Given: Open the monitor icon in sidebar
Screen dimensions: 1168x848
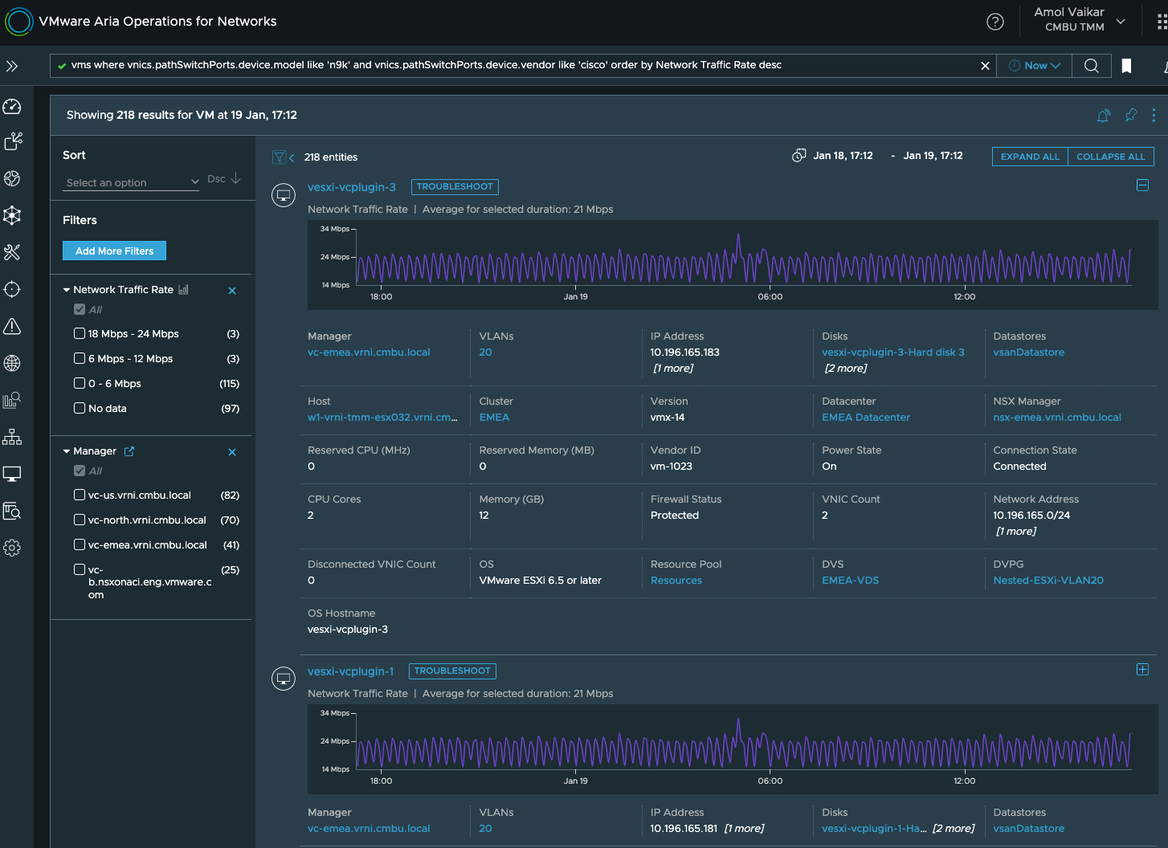Looking at the screenshot, I should (x=12, y=474).
